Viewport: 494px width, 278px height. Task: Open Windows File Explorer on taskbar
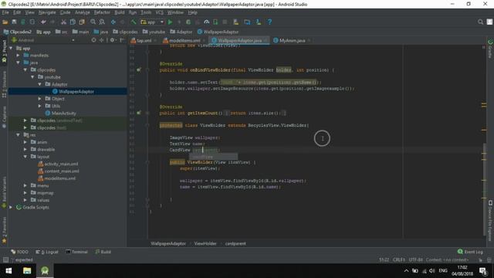tap(27, 271)
